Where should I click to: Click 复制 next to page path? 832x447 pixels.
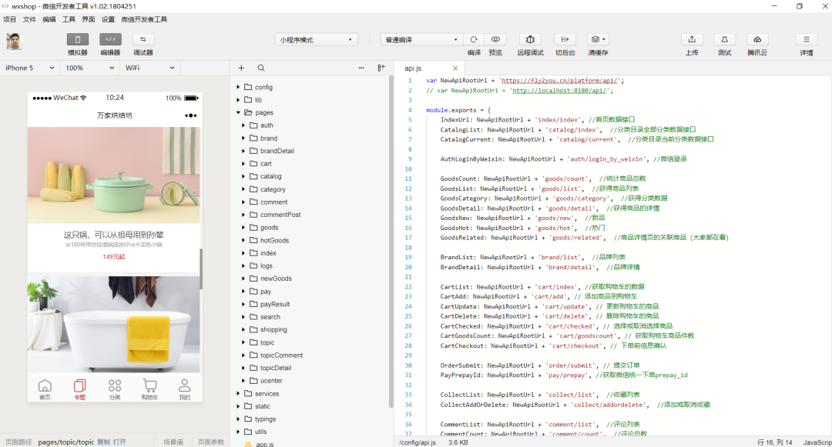[103, 442]
